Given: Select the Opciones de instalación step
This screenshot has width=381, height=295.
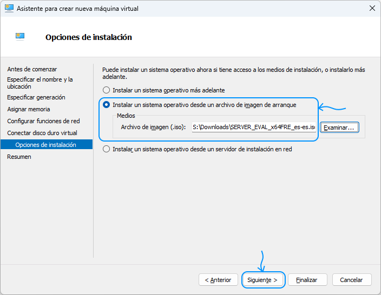Looking at the screenshot, I should (47, 145).
